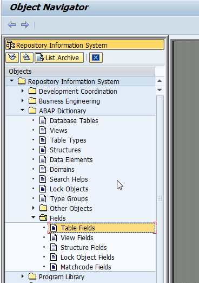Click the Structures document icon

click(43, 150)
